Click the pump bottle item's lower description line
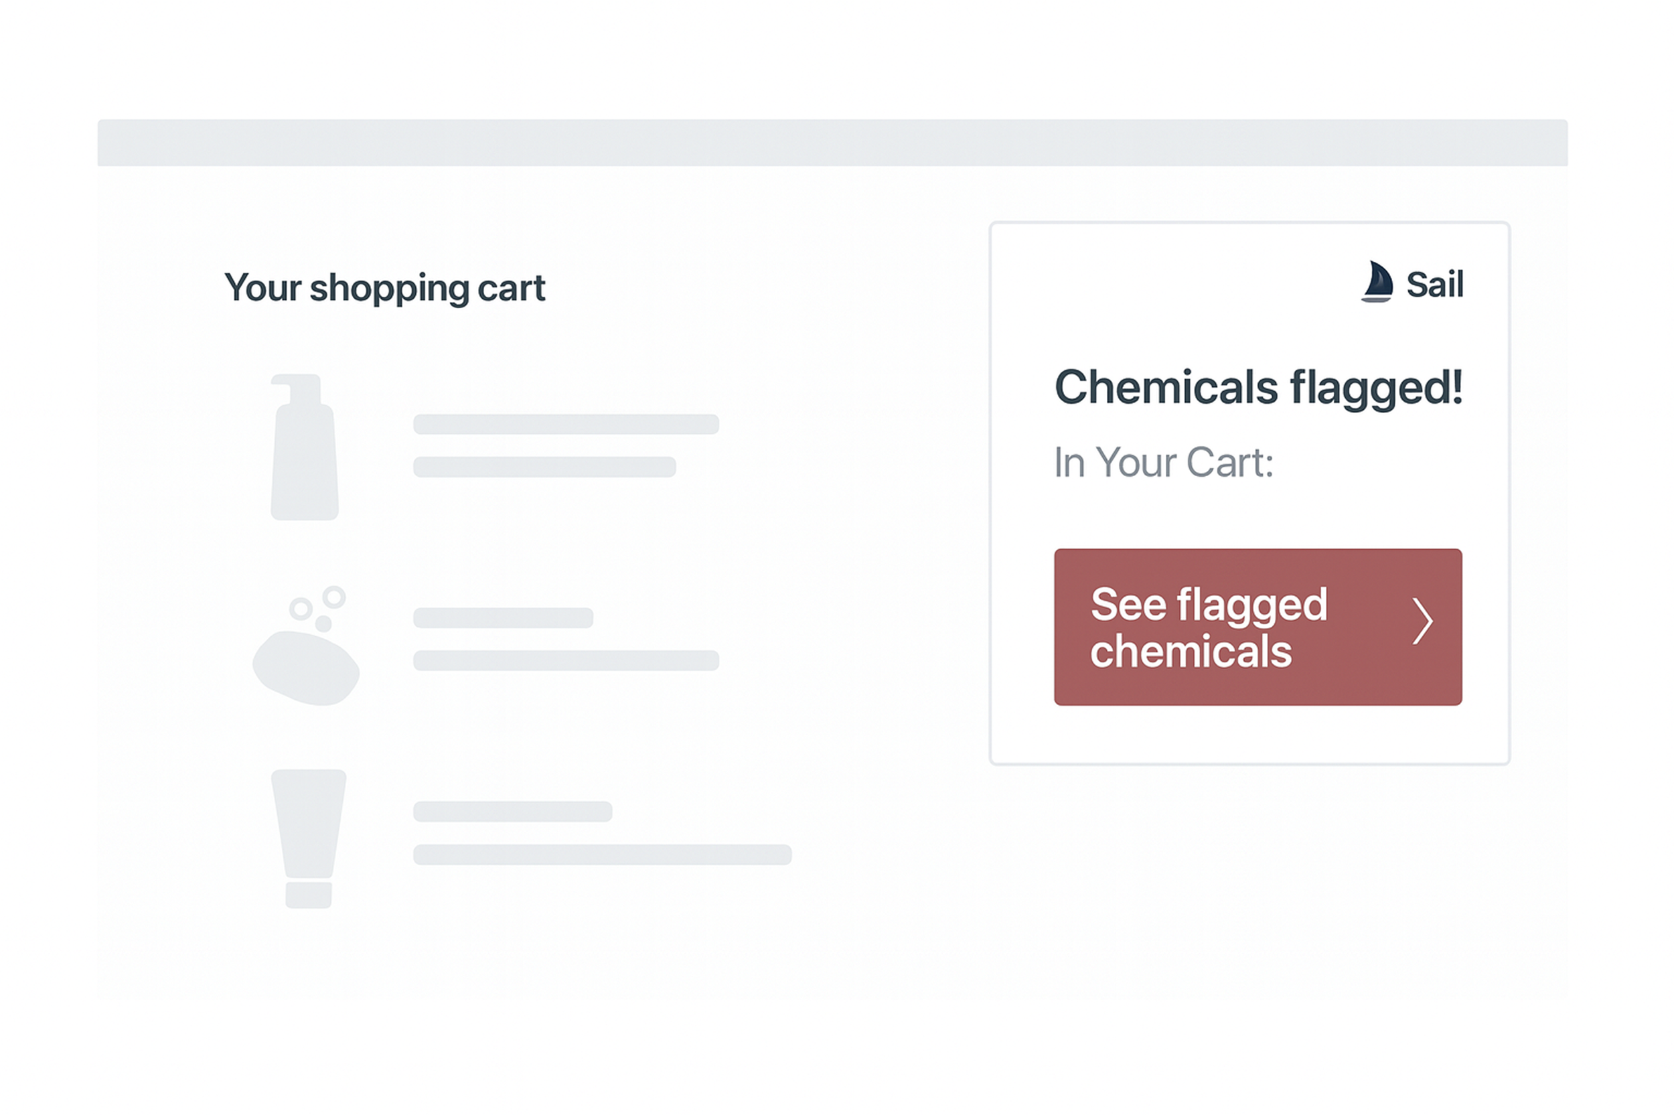Image resolution: width=1674 pixels, height=1115 pixels. [544, 467]
